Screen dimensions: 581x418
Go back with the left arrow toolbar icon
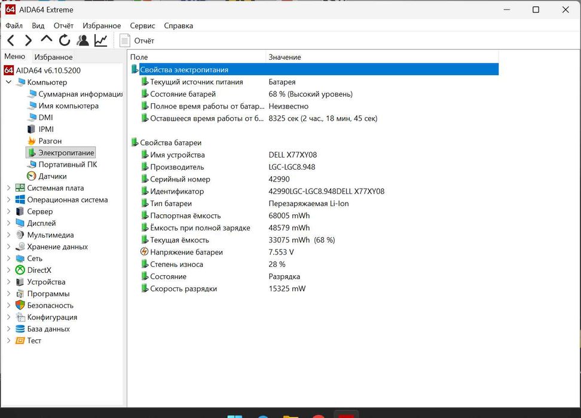click(x=11, y=41)
